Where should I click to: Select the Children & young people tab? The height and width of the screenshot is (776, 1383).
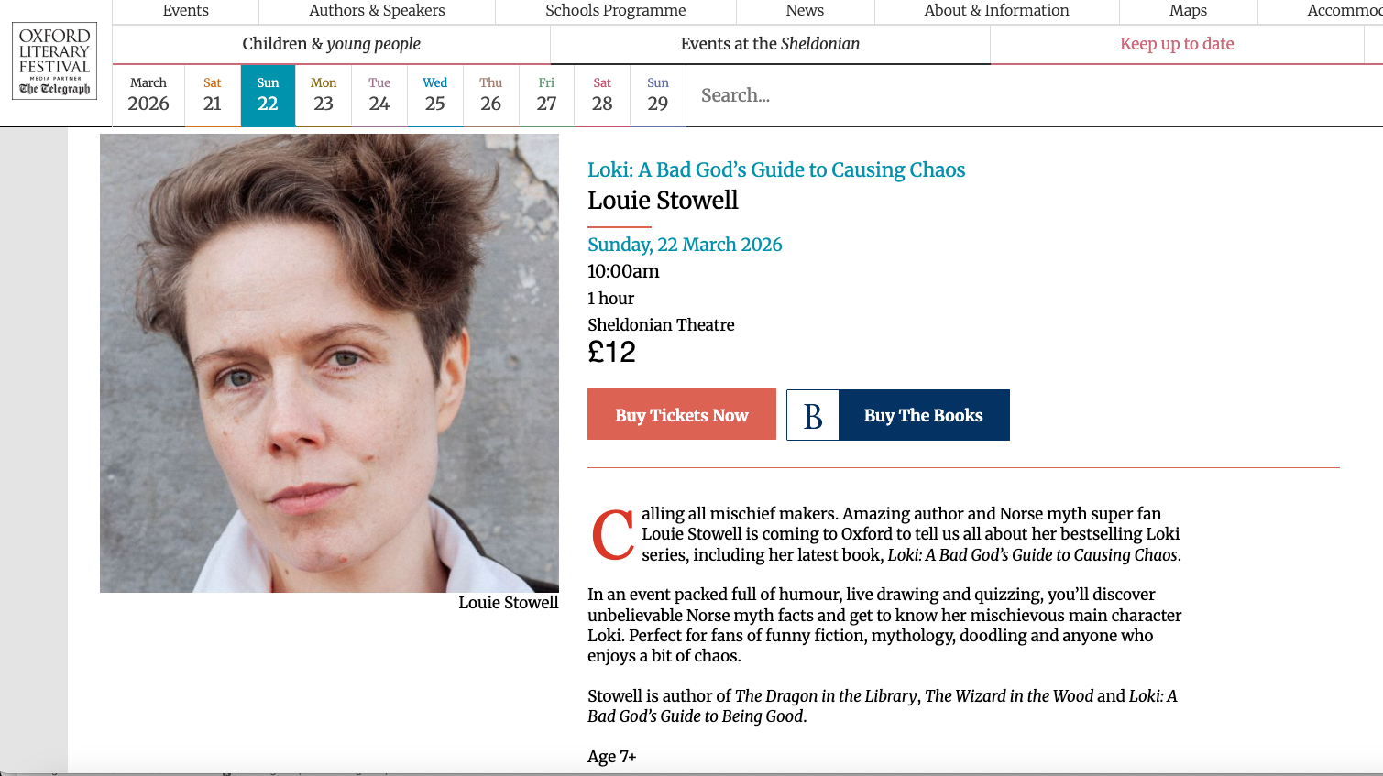pyautogui.click(x=332, y=44)
